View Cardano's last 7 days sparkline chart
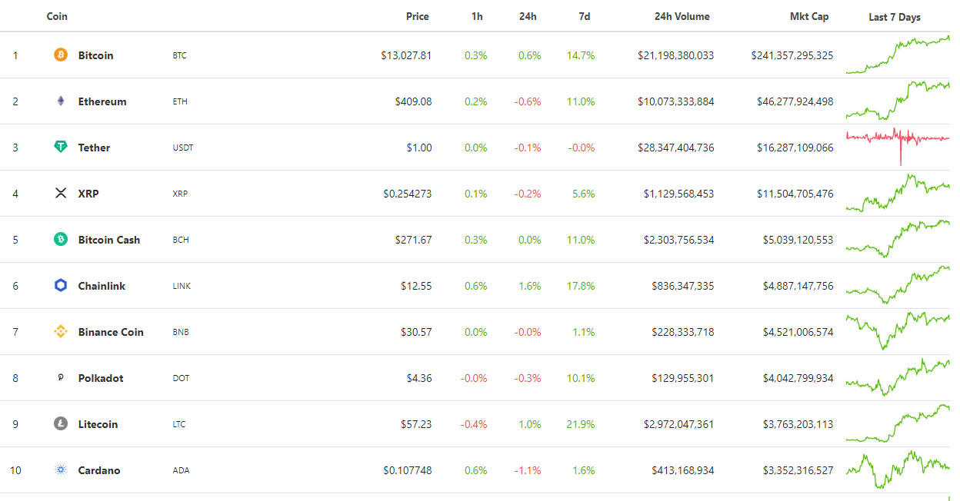Viewport: 960px width, 501px height. point(897,469)
